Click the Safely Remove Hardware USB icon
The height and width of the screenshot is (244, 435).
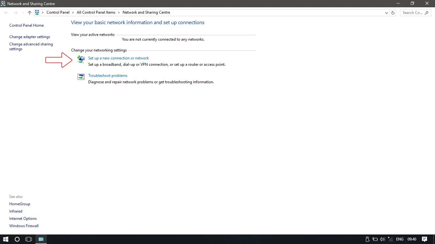(x=367, y=239)
